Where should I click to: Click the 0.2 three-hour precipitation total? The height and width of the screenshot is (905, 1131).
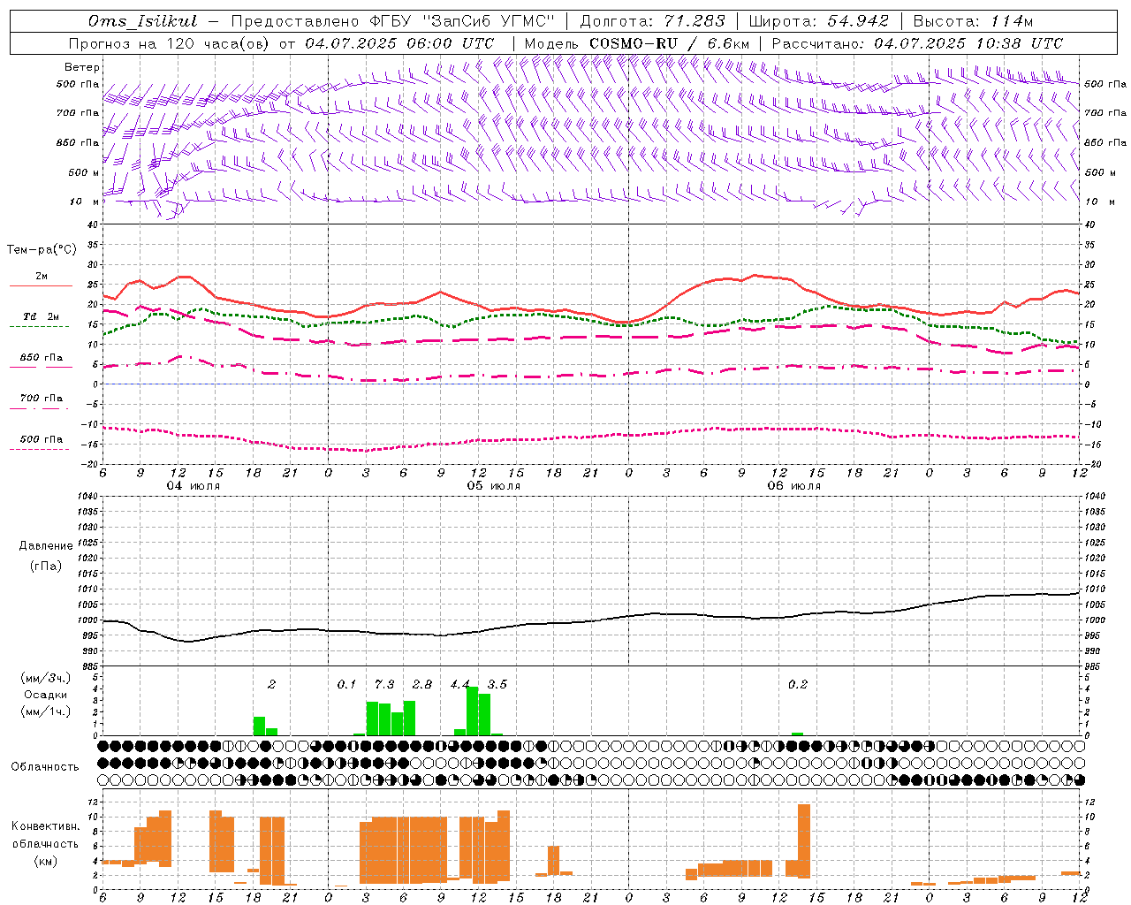point(798,684)
